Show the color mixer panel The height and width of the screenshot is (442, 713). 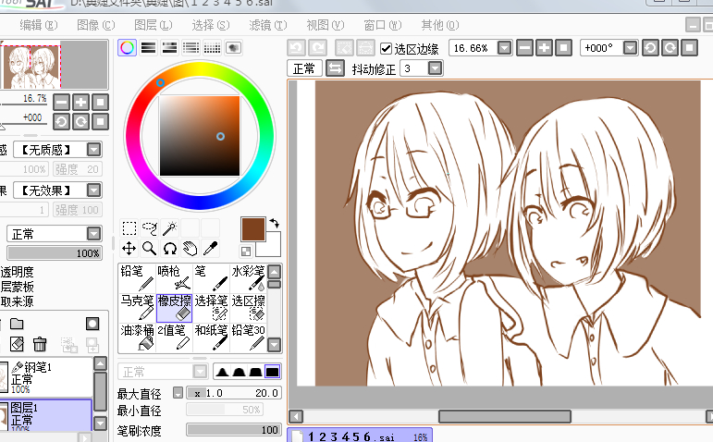pos(191,48)
